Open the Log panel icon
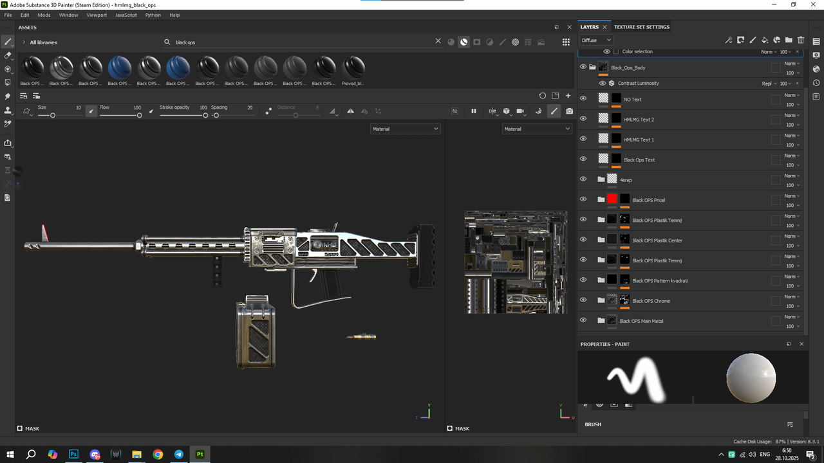824x463 pixels. click(816, 96)
